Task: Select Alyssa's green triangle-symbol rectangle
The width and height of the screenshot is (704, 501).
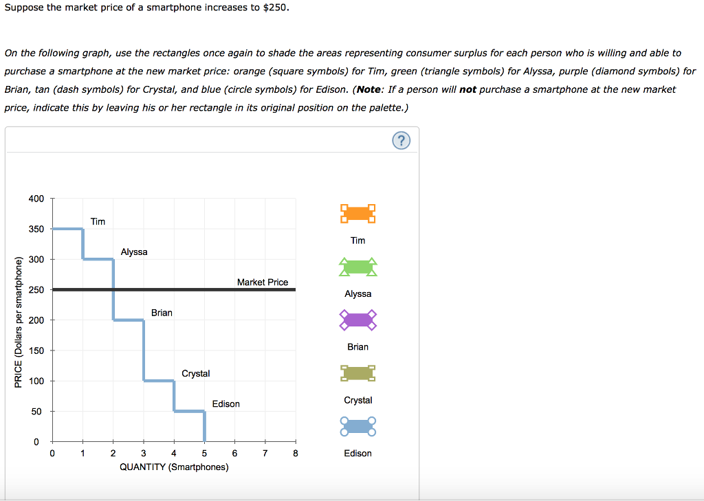Action: [357, 267]
